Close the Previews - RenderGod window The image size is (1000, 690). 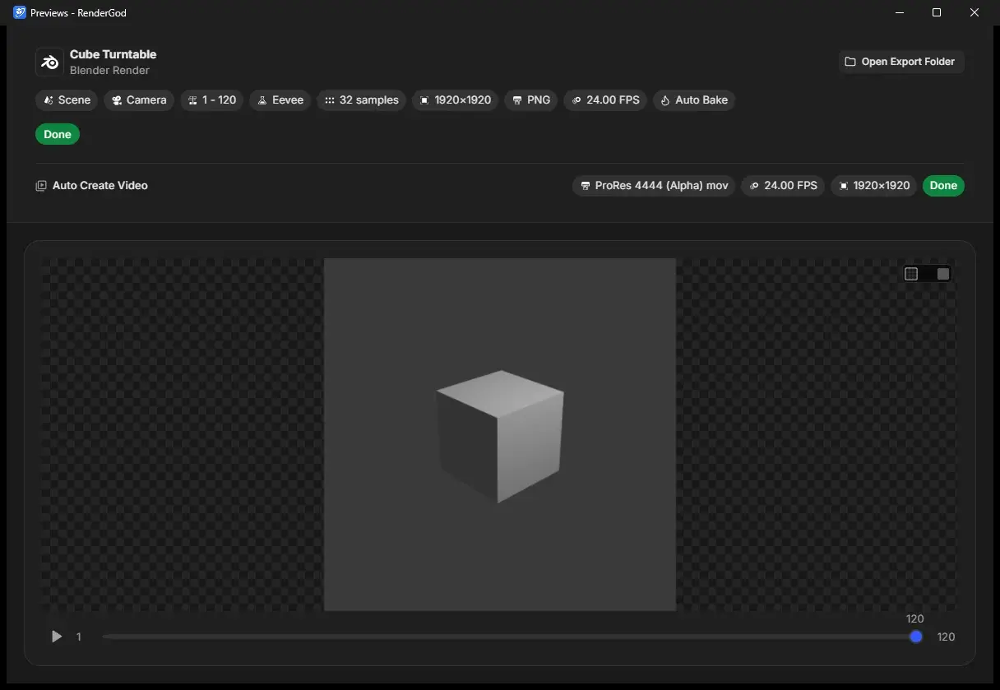[x=975, y=12]
